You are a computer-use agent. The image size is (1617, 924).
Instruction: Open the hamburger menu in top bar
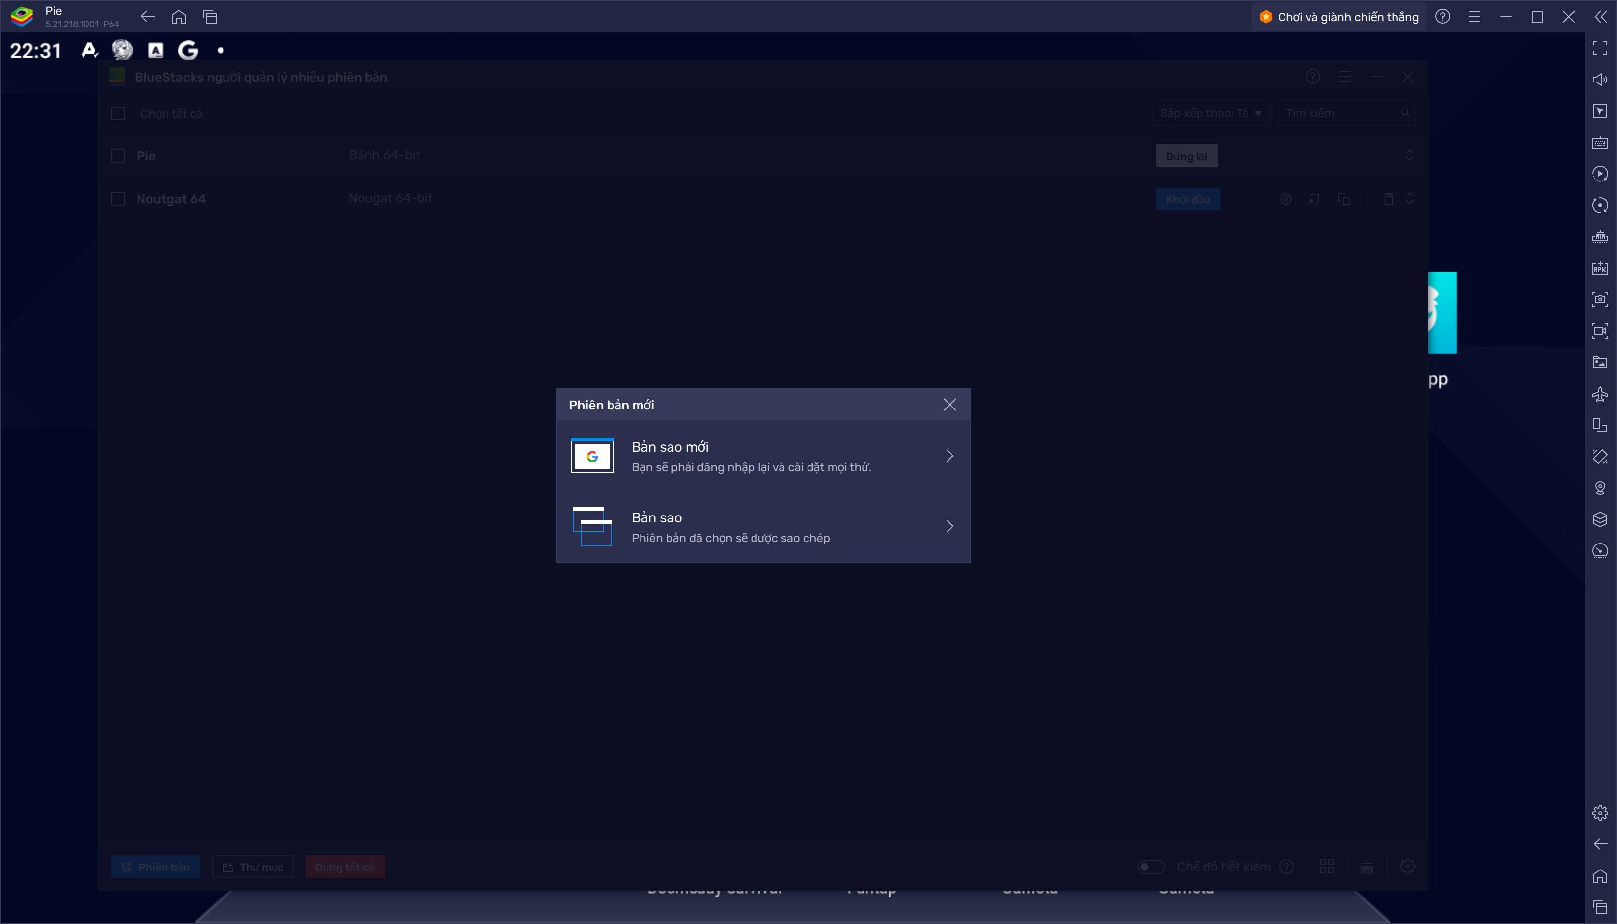[x=1474, y=17]
